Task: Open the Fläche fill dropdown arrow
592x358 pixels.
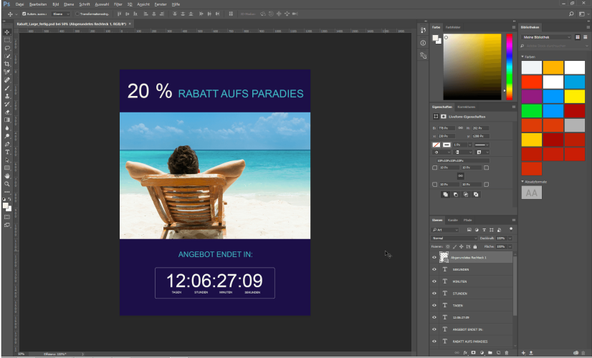Action: click(510, 247)
